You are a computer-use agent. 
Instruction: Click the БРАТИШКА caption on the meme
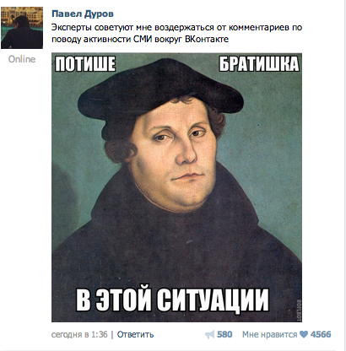(259, 63)
